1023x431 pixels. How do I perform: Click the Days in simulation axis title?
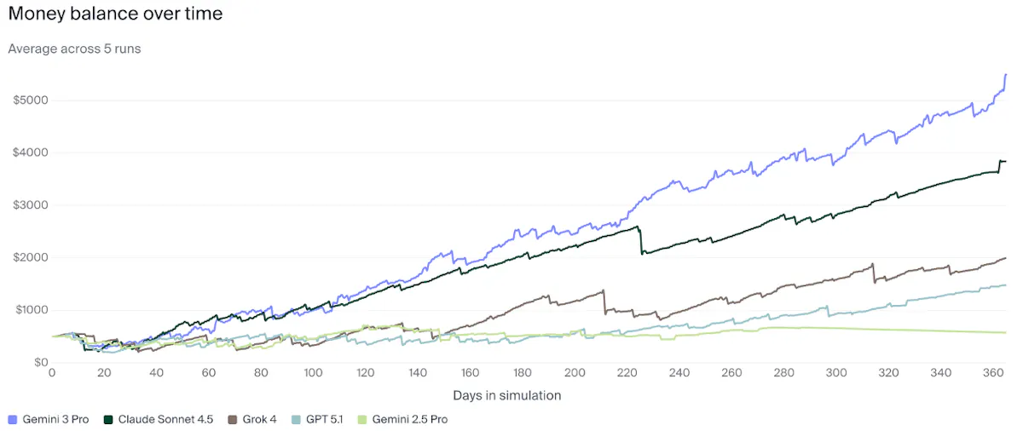[506, 395]
